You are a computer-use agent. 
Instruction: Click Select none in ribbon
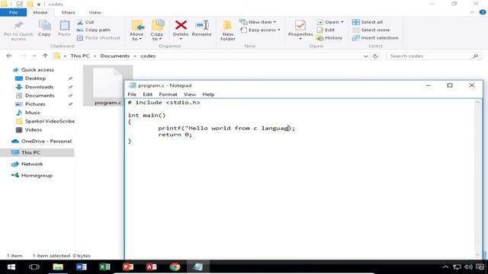371,30
